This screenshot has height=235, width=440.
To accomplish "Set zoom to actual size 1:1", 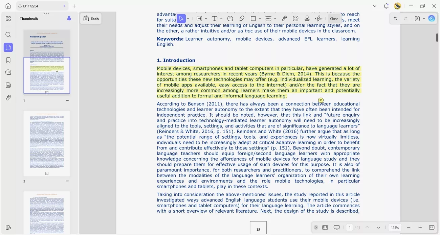I will click(x=432, y=228).
